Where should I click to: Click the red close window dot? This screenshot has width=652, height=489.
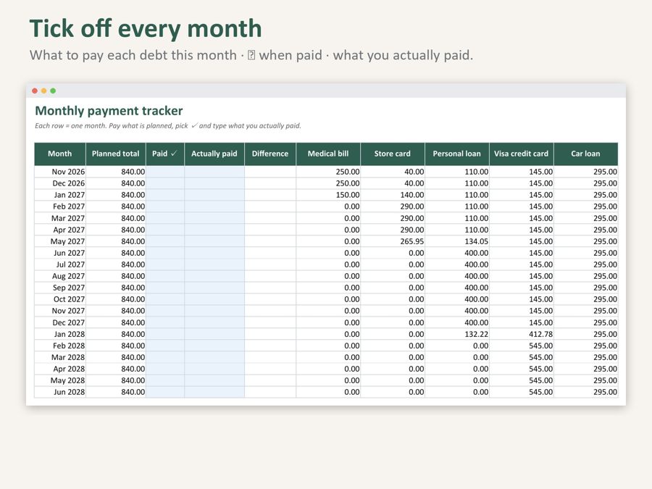pos(35,91)
